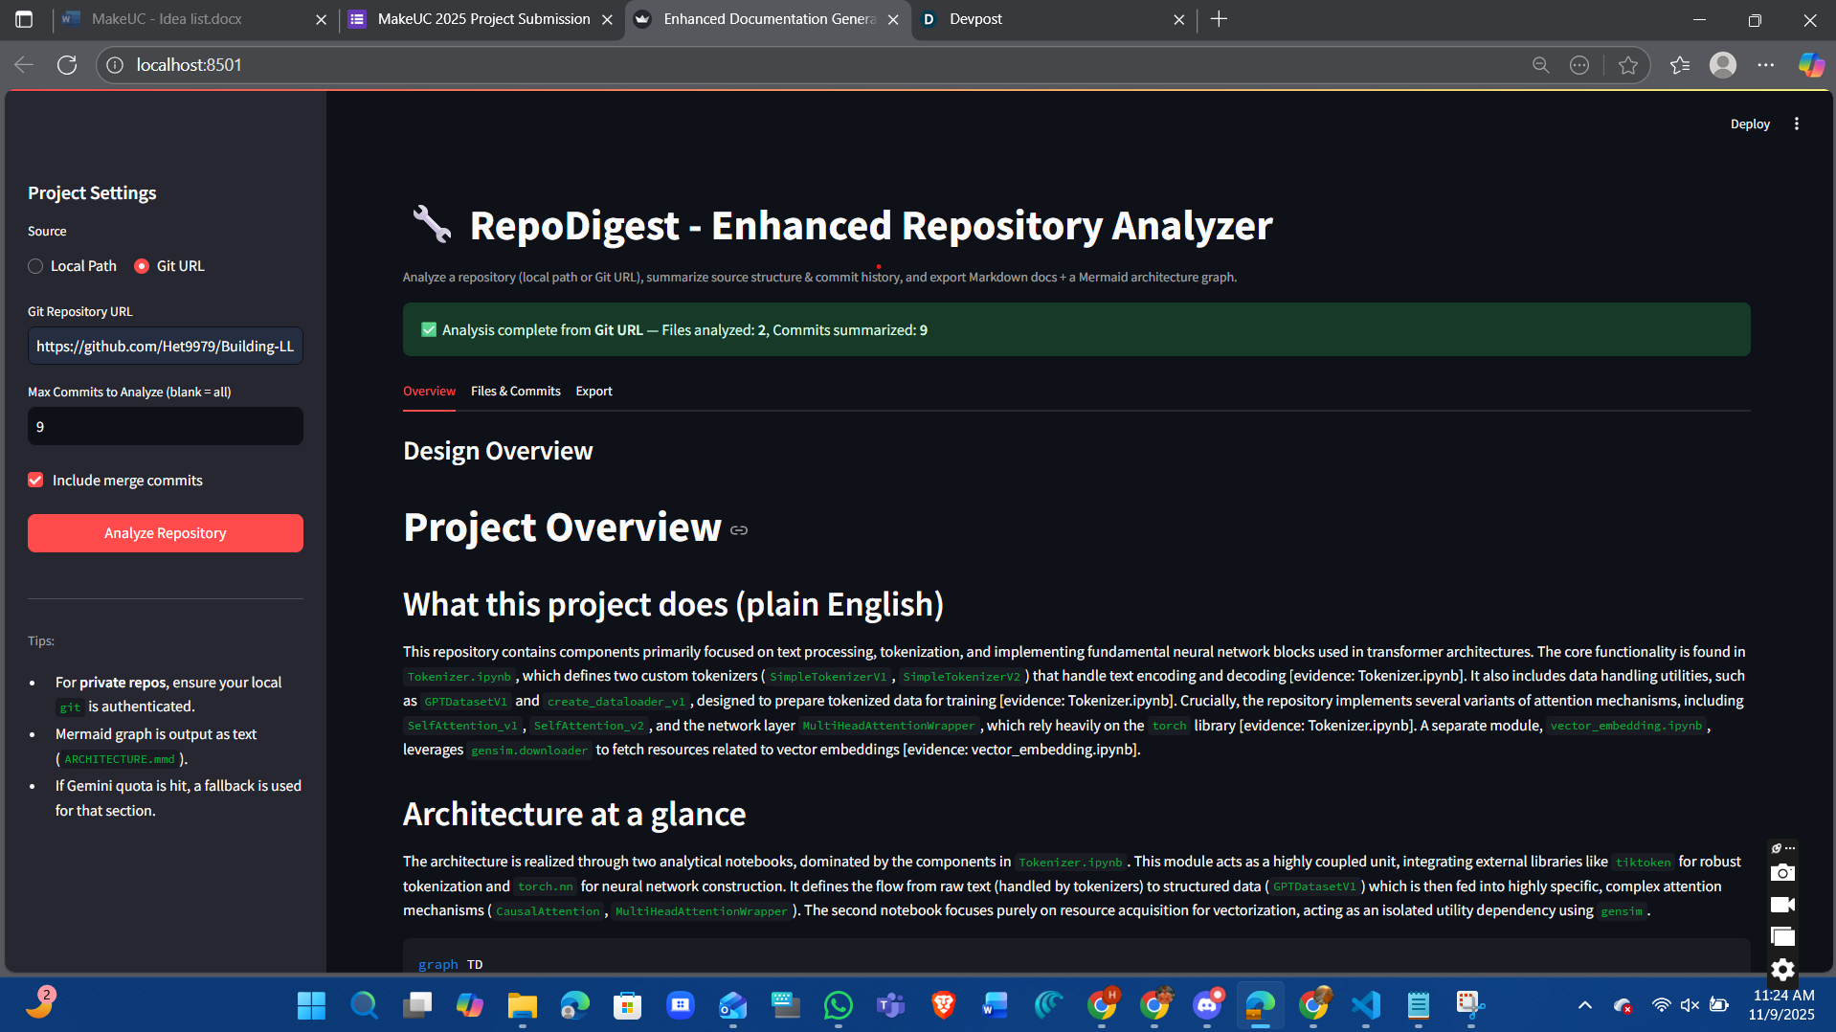This screenshot has height=1032, width=1836.
Task: Click the 'What this project does (plain English)' heading
Action: click(x=673, y=604)
